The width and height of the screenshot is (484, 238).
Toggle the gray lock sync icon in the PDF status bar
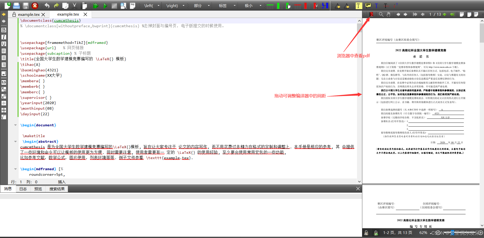point(366,233)
